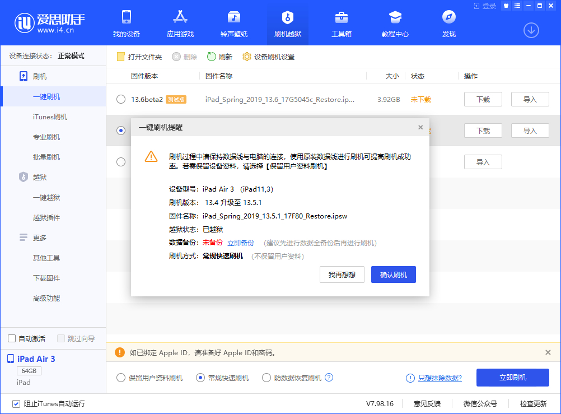Click the help icon beside 防数据恢复刷机
This screenshot has width=561, height=414.
click(329, 378)
